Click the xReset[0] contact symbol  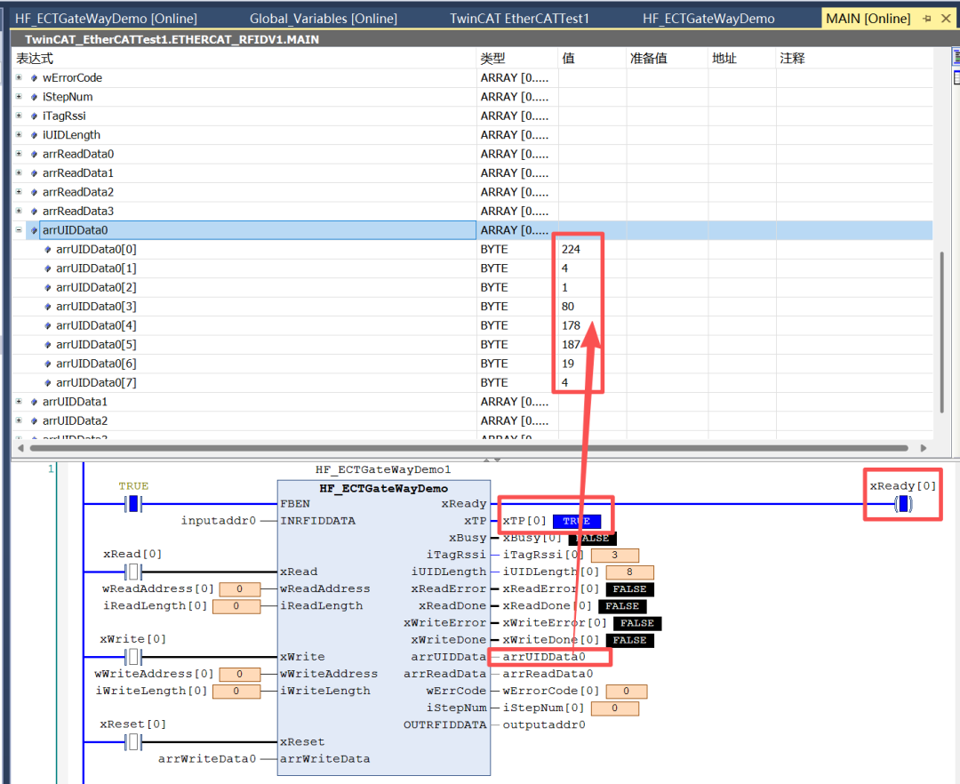click(133, 741)
